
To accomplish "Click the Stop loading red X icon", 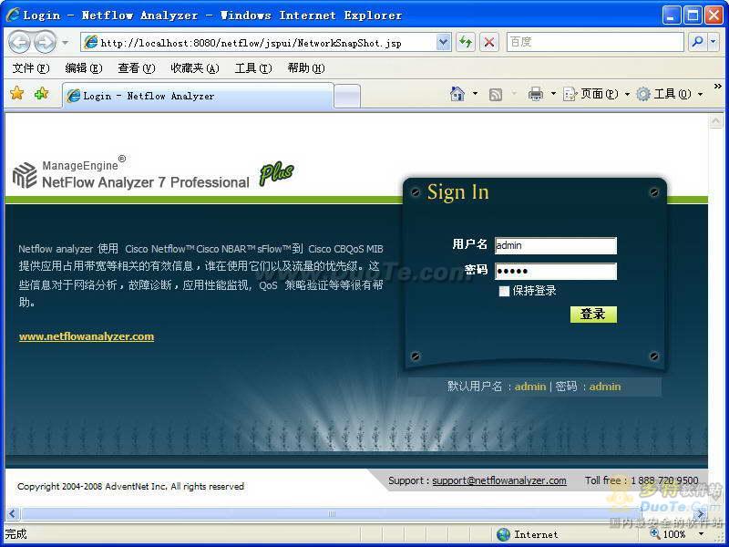I will point(489,42).
